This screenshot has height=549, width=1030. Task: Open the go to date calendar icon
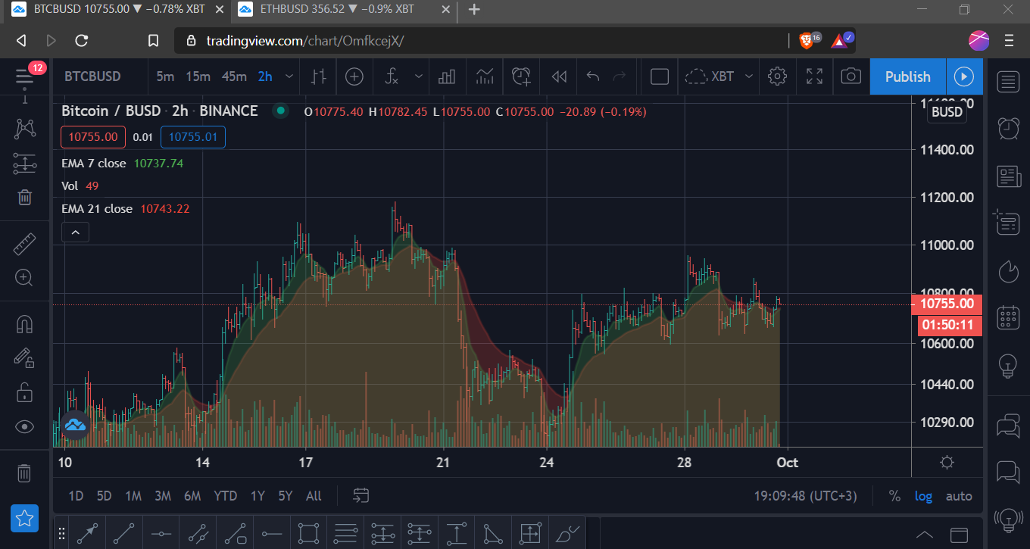[x=361, y=496]
